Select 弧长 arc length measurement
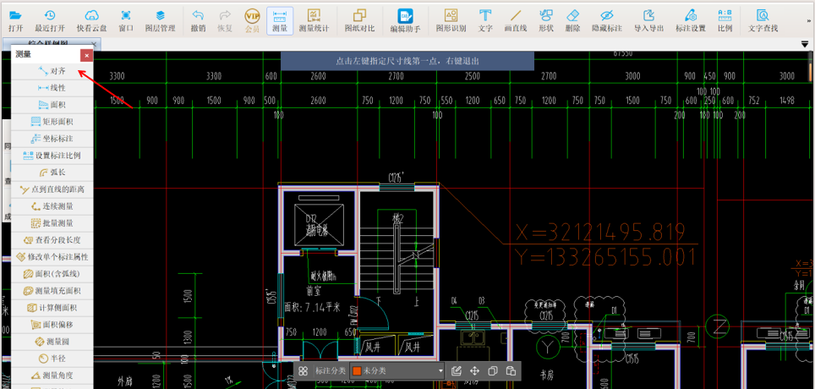Image resolution: width=815 pixels, height=389 pixels. [x=52, y=173]
